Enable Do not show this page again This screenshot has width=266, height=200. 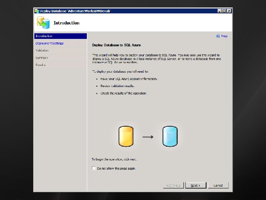93,168
